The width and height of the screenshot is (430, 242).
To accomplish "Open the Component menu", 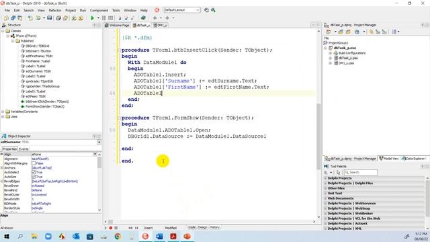I will [99, 10].
